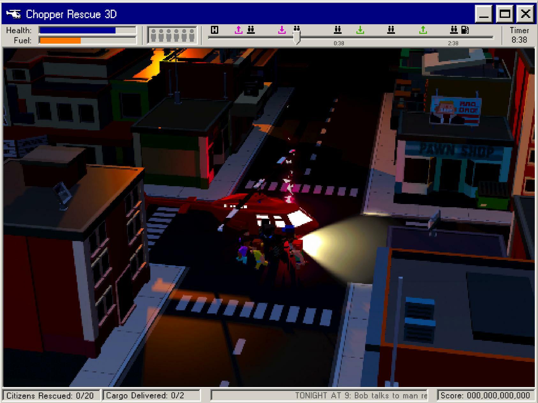Click the timeline slider thumb
The image size is (538, 403).
click(x=297, y=38)
